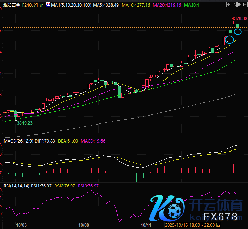Open MACD(26,12,9) parameter settings
The width and height of the screenshot is (248, 229).
pyautogui.click(x=18, y=141)
